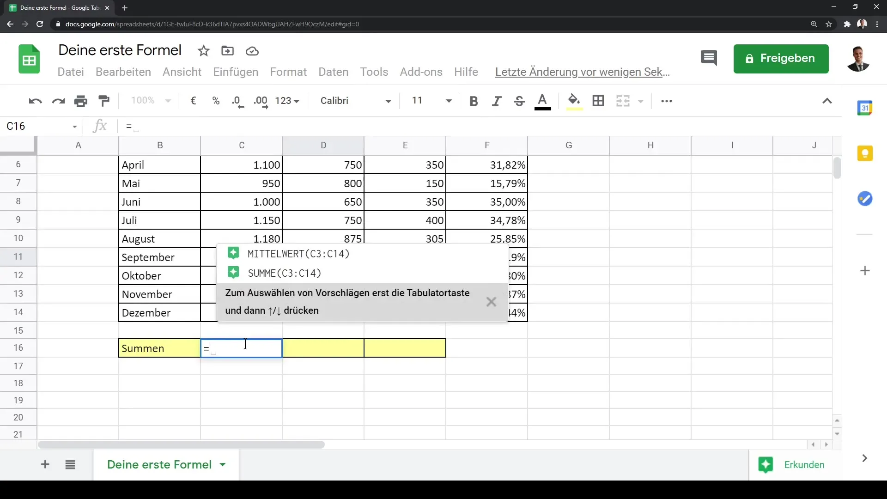Select SUMME(C3:C14) autocomplete suggestion
This screenshot has height=499, width=887.
(285, 273)
